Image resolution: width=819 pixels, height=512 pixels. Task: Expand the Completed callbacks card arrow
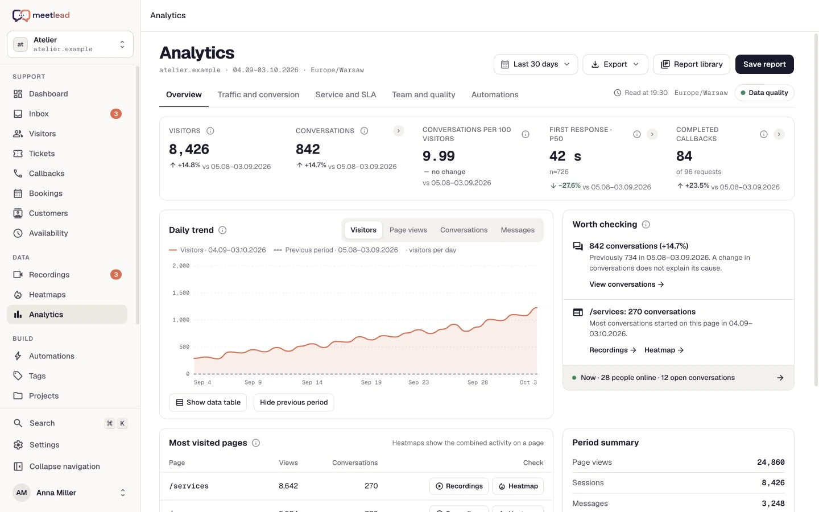pos(779,134)
